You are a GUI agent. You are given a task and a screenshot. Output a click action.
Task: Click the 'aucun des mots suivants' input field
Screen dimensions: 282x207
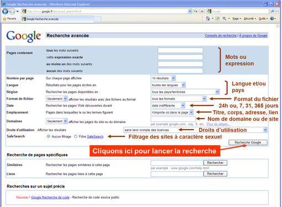click(x=180, y=71)
